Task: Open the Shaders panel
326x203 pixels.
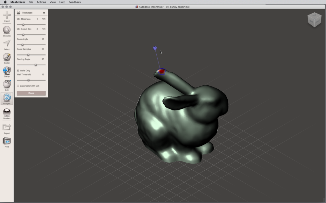Action: pos(7,112)
